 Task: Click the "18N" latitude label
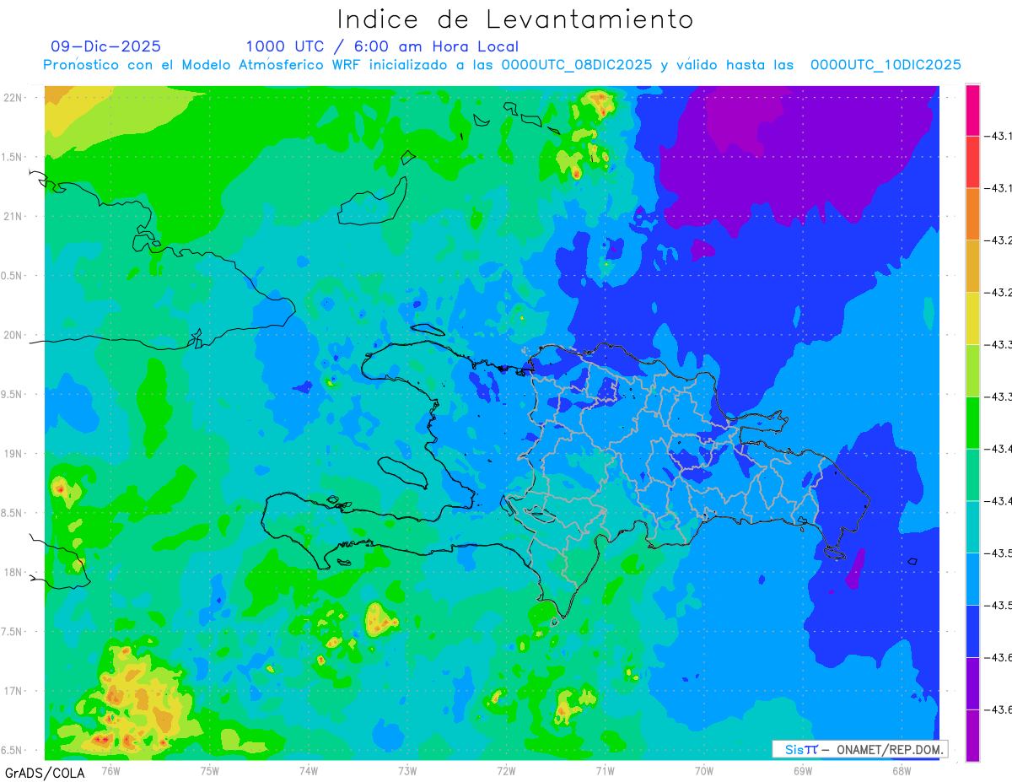(x=14, y=572)
